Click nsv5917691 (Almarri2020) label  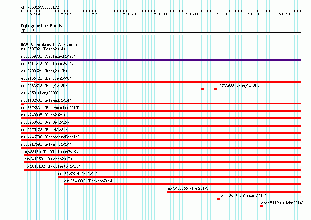[x=46, y=144]
